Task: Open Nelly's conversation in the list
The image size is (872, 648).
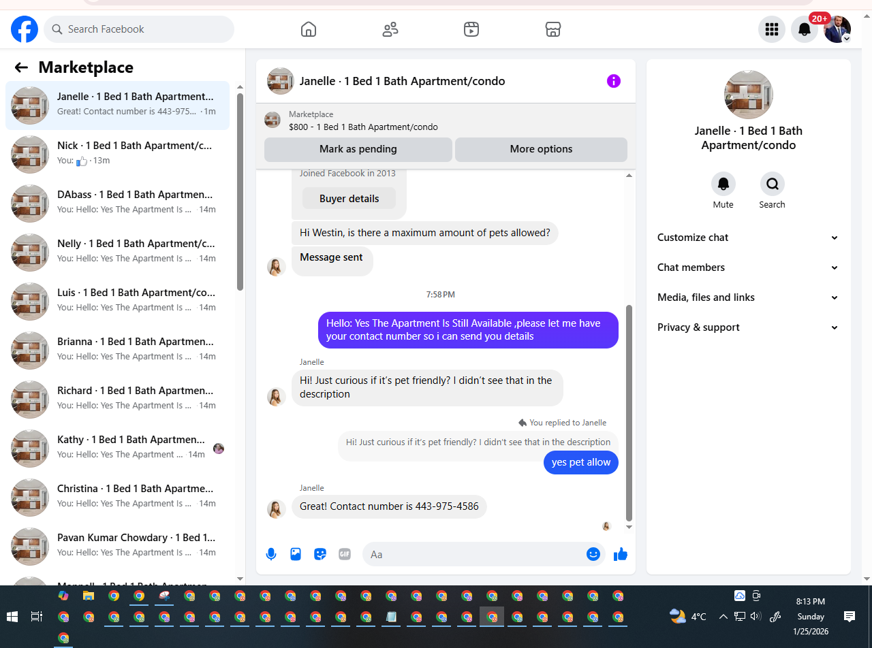Action: (x=117, y=253)
